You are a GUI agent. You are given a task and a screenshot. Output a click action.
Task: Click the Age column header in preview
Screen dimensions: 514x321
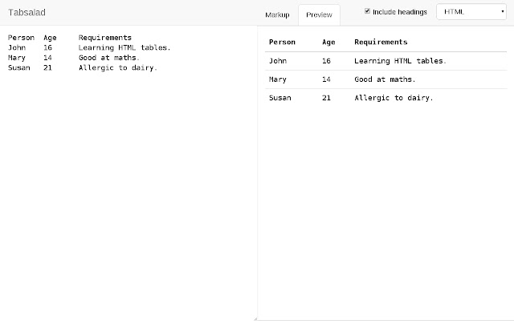328,42
